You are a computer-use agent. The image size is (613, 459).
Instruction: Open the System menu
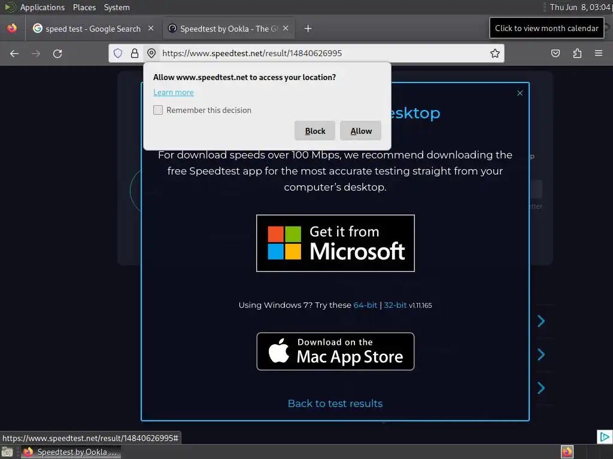117,7
